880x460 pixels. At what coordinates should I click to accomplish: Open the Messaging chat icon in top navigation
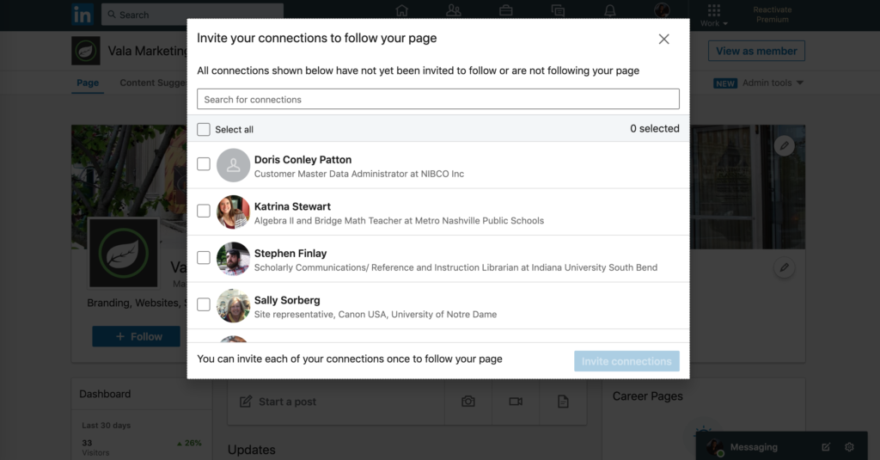[558, 10]
